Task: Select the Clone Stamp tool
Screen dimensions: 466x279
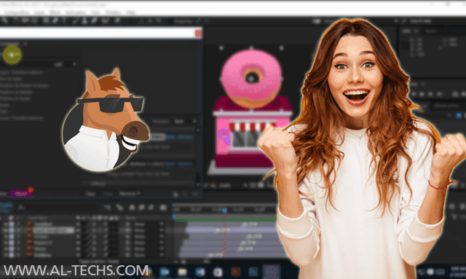Action: coord(84,20)
